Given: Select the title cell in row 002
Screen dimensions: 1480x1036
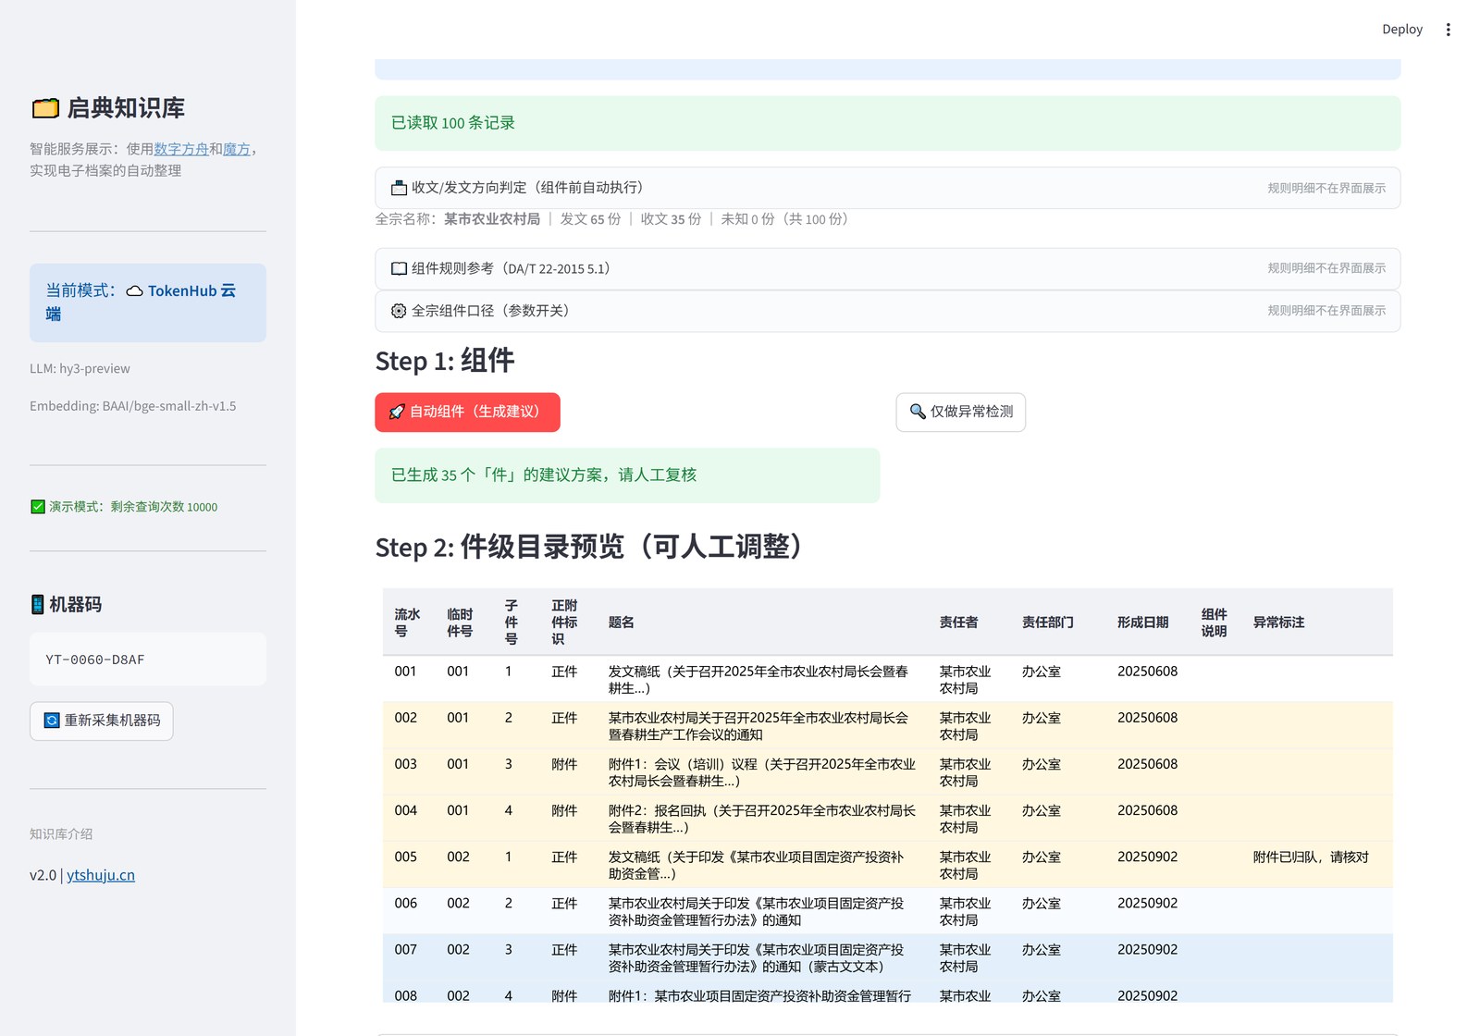Looking at the screenshot, I should click(763, 726).
